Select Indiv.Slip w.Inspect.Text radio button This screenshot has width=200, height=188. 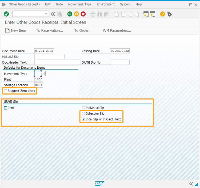tap(83, 119)
